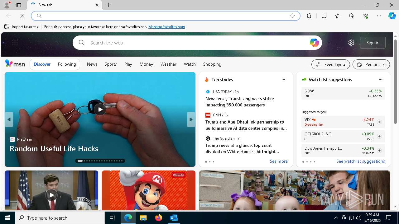The image size is (399, 224).
Task: Open page settings gear icon
Action: (351, 43)
